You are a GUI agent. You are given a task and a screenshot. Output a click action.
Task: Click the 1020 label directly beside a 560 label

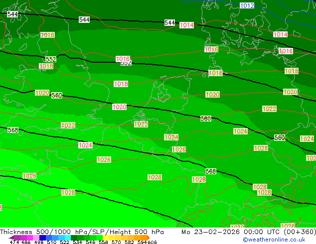(42, 93)
